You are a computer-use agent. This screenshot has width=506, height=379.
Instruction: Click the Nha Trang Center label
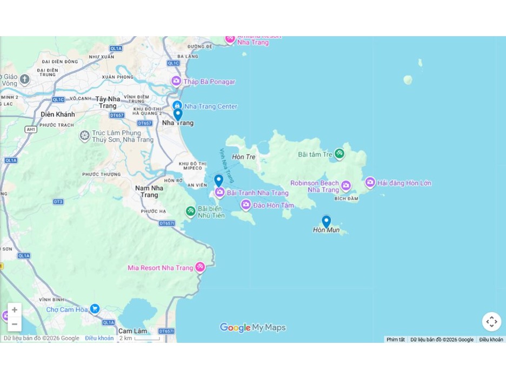(x=211, y=106)
